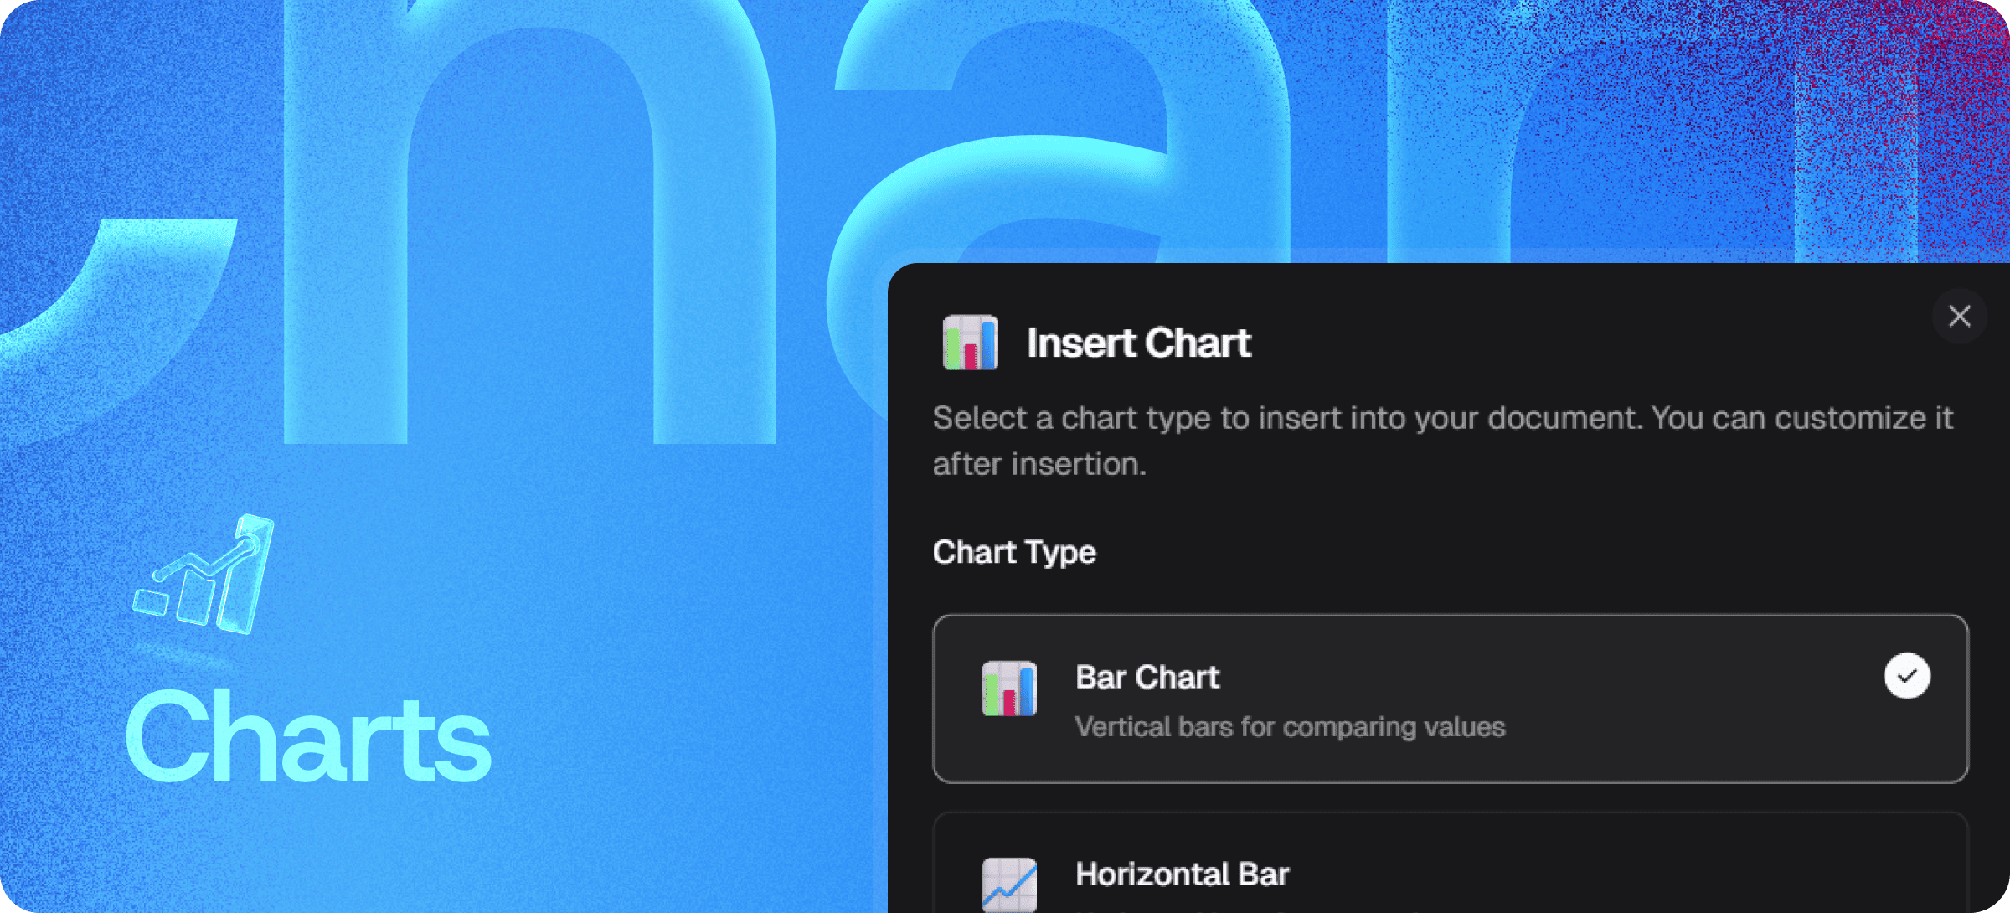Click the 'Select a chart type' description text
Viewport: 2010px width, 913px height.
[1440, 419]
